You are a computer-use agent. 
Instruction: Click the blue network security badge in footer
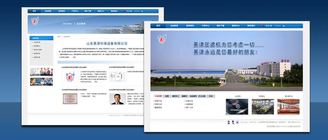click(237, 122)
